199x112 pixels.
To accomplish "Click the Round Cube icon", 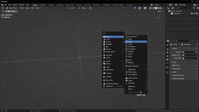I will click(x=127, y=72).
